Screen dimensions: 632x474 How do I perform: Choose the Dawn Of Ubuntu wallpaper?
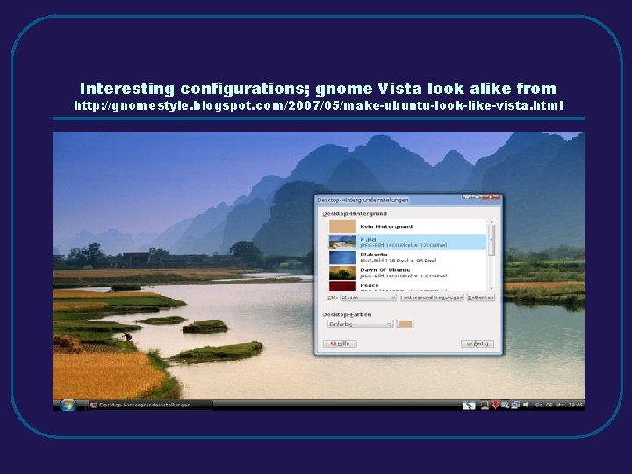click(407, 273)
